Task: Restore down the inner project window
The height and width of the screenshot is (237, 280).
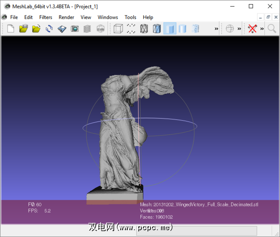Action: pos(268,17)
